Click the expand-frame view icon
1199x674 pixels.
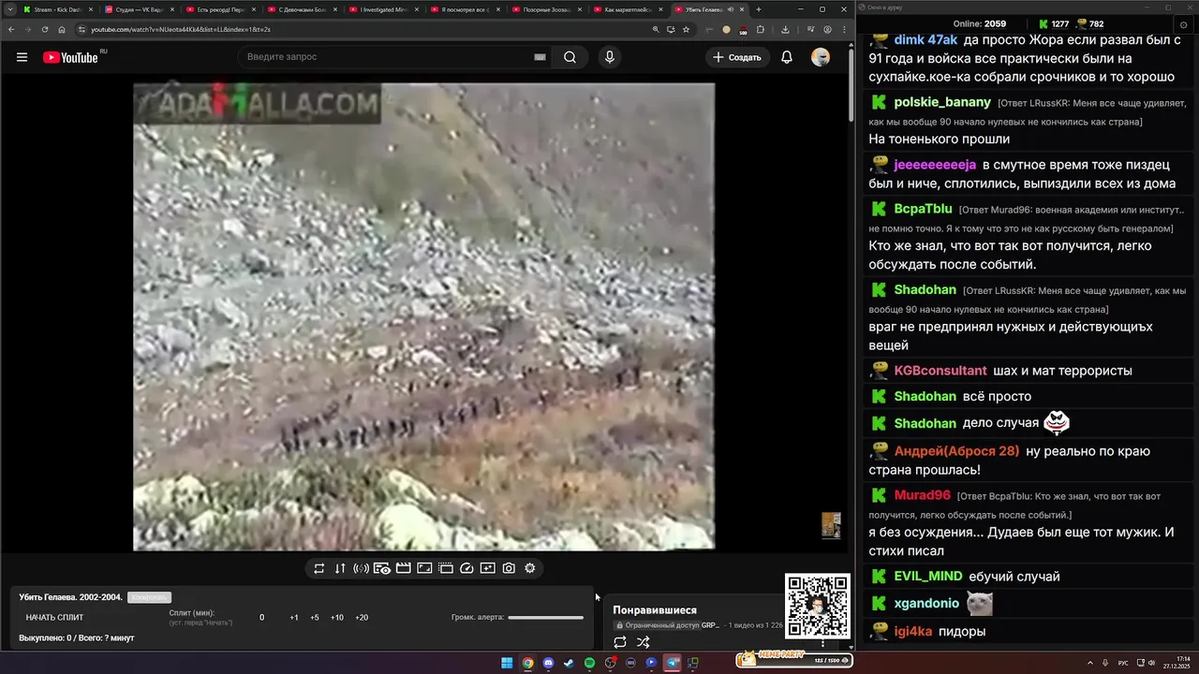[424, 568]
